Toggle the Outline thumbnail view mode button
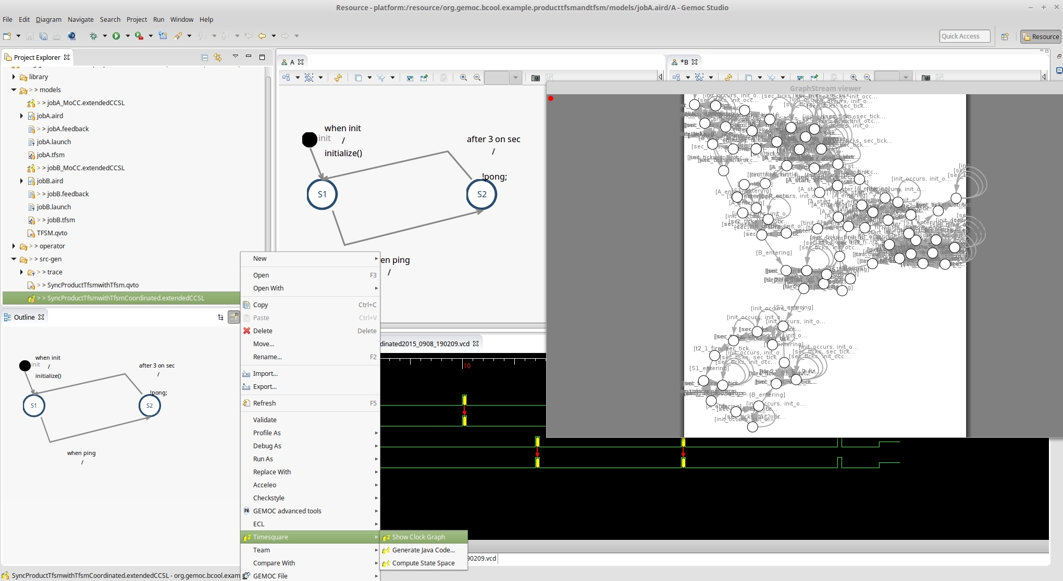The image size is (1063, 581). click(234, 317)
